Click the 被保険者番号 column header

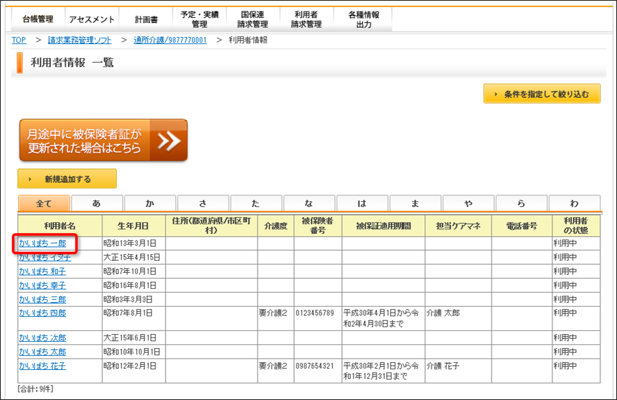[x=318, y=226]
